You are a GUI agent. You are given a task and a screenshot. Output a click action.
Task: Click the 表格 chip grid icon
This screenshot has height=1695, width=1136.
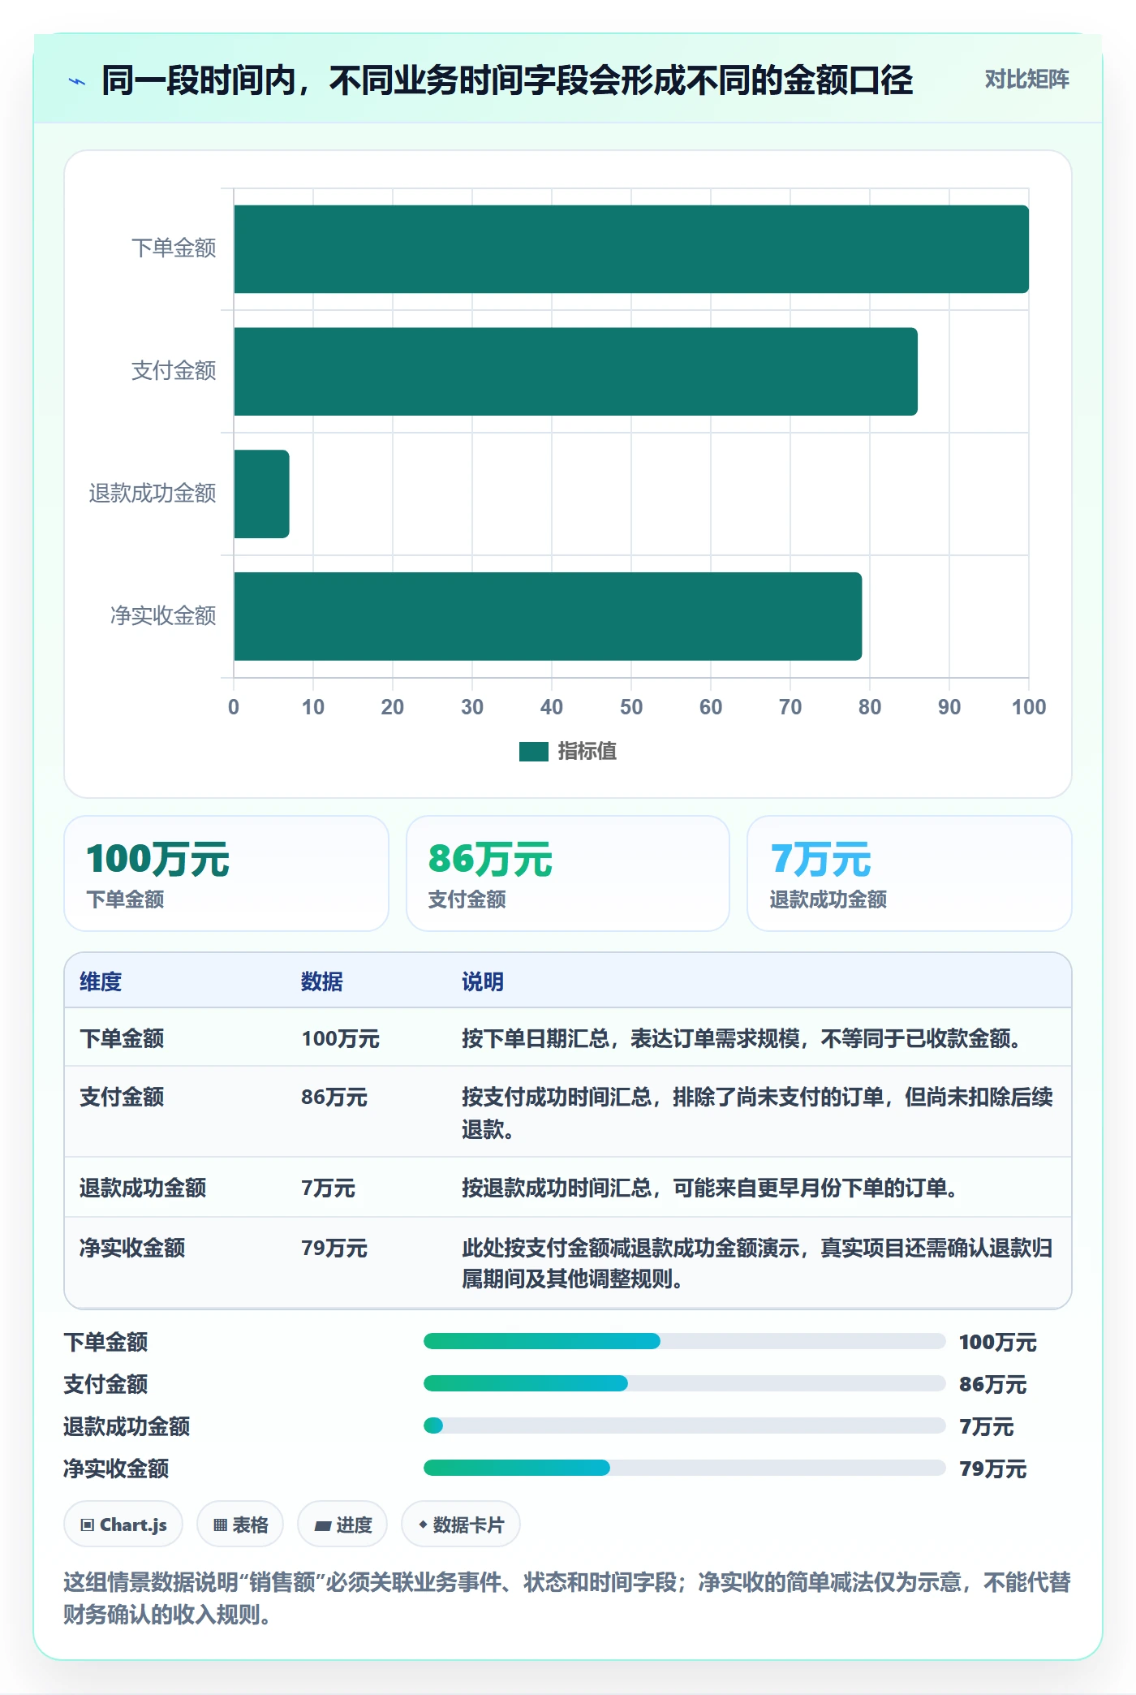tap(220, 1525)
